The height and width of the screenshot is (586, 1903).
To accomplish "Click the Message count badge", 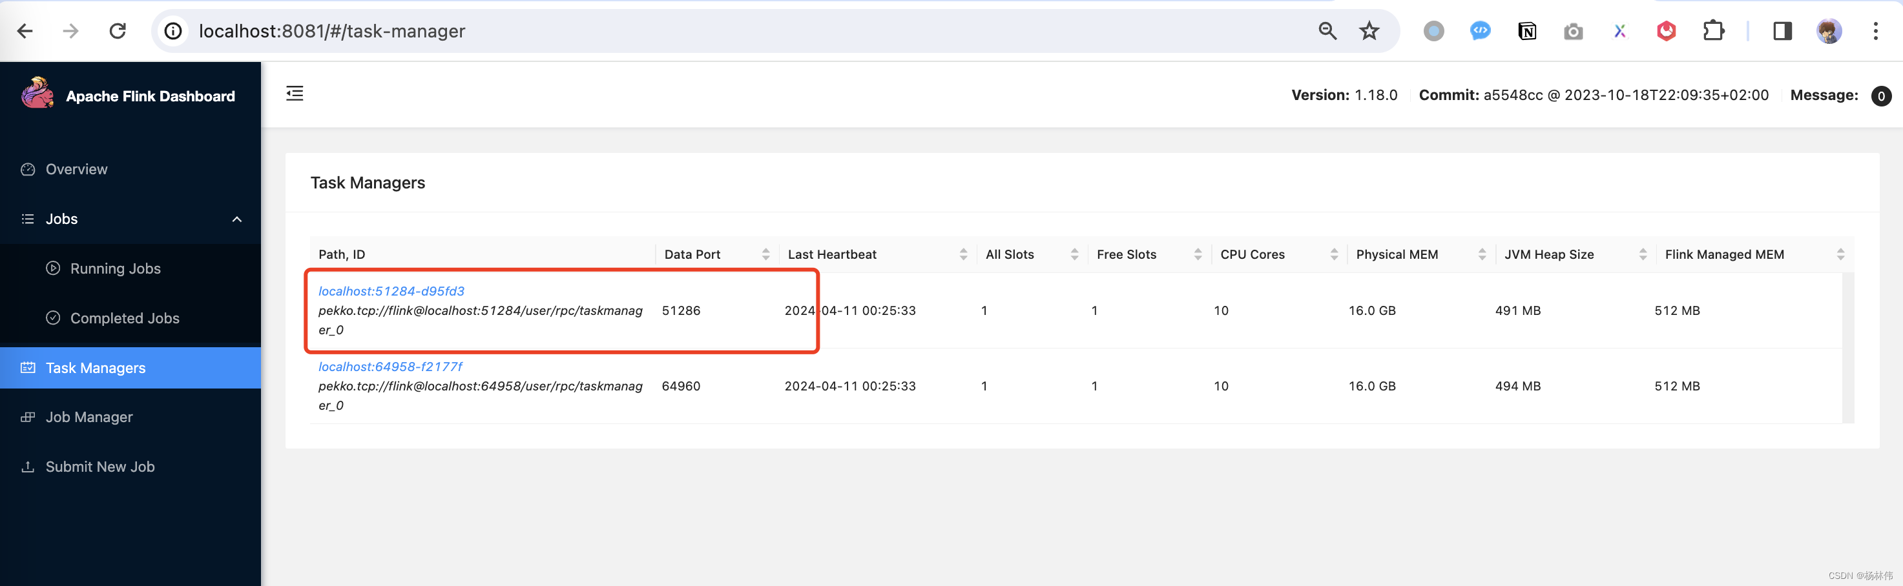I will (1881, 96).
